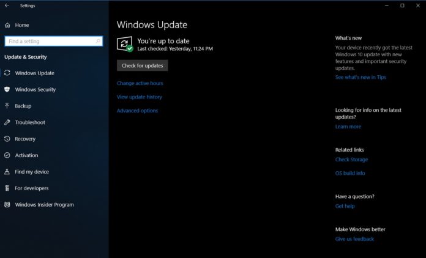Screen dimensions: 426x258
Task: Click the Windows Update page heading
Action: point(152,24)
